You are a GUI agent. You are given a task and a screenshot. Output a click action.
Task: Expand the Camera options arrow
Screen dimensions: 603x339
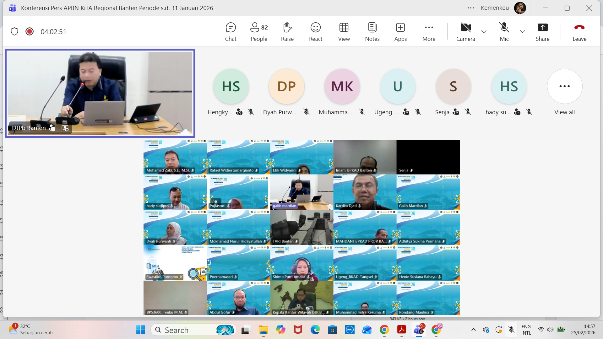tap(484, 31)
